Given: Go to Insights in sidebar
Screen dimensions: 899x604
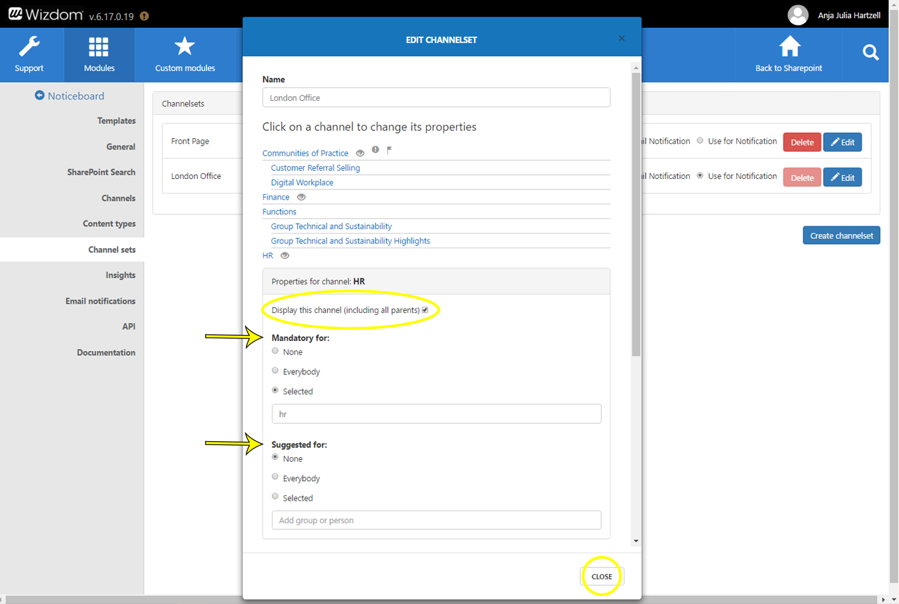Looking at the screenshot, I should point(120,275).
